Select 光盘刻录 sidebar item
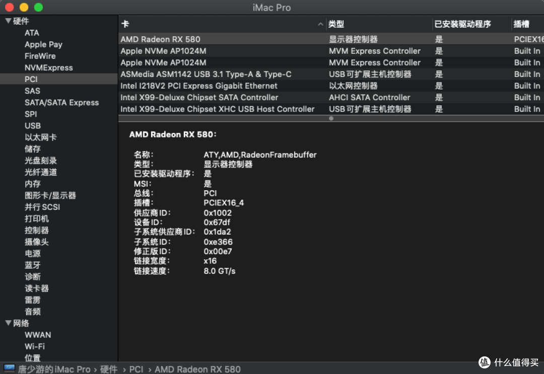This screenshot has height=374, width=544. (41, 161)
